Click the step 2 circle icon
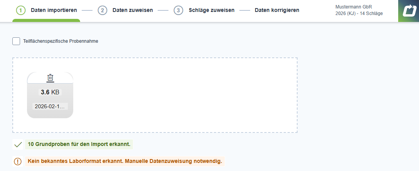Viewport: 419px width, 171px height. (x=102, y=10)
